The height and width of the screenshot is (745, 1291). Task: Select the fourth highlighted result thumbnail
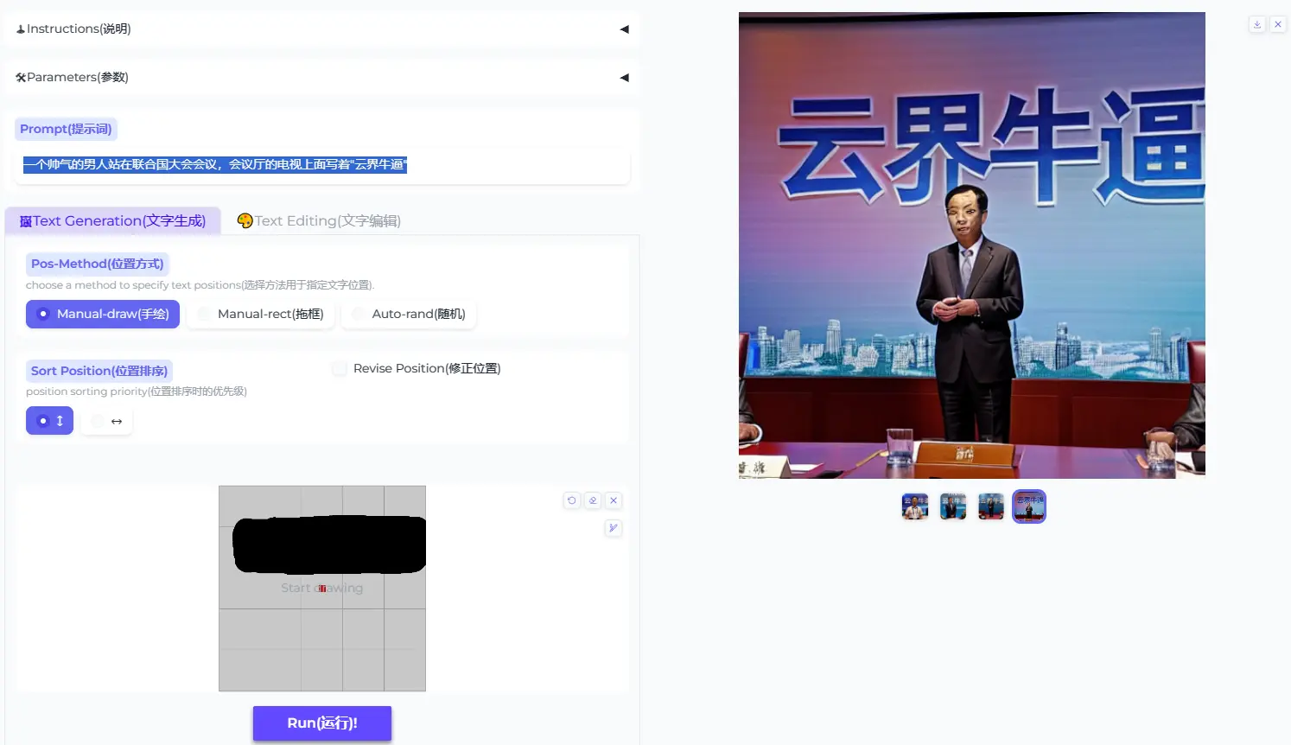tap(1029, 506)
